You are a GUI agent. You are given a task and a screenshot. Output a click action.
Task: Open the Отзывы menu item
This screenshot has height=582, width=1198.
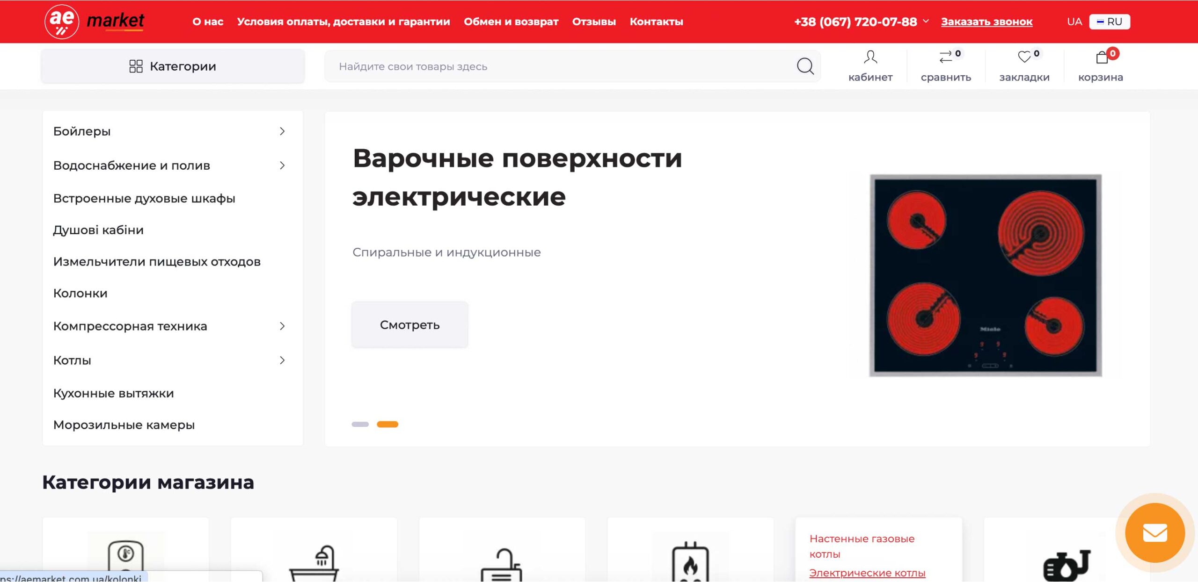593,22
